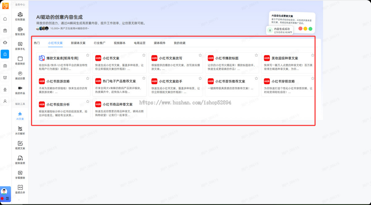
Task: Toggle the star on 小红书投放分析
Action: point(87,101)
